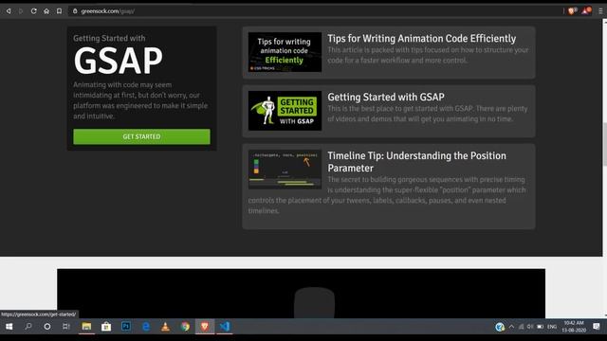Screen dimensions: 607x341
Task: Open the browser hamburger menu
Action: [600, 11]
